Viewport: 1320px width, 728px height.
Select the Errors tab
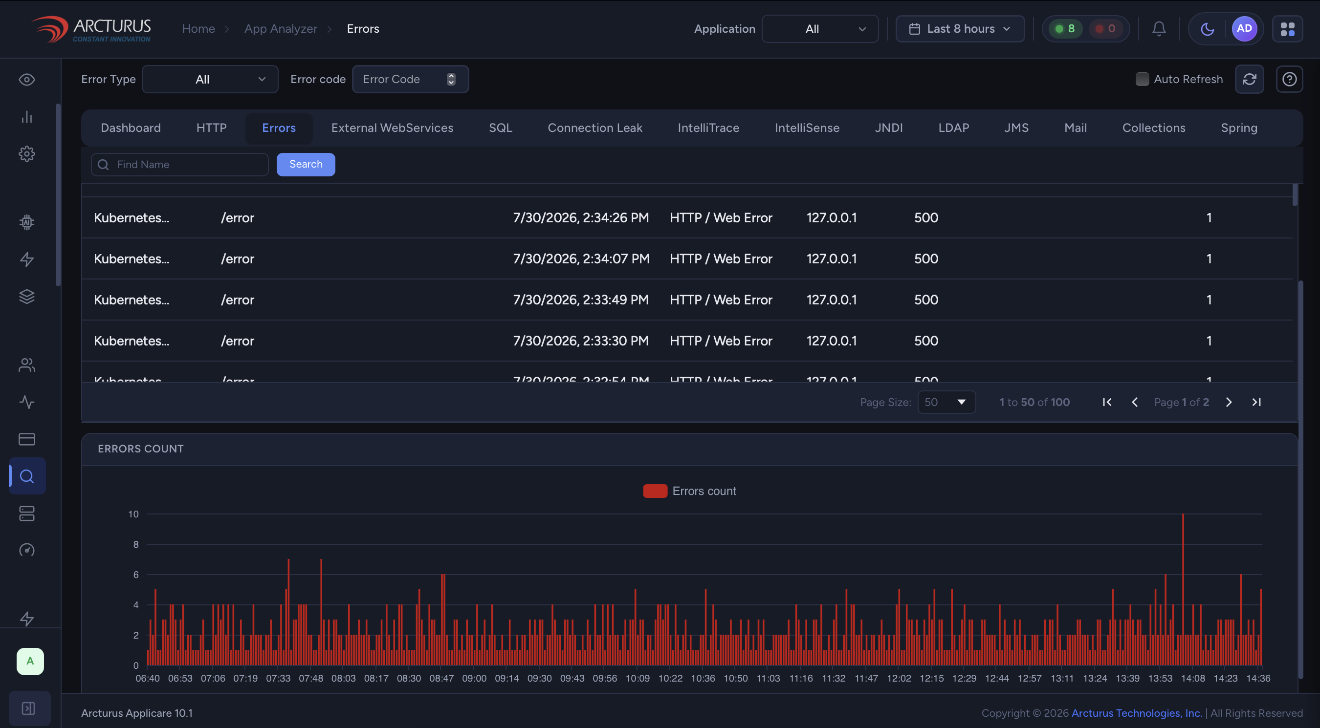pyautogui.click(x=279, y=128)
